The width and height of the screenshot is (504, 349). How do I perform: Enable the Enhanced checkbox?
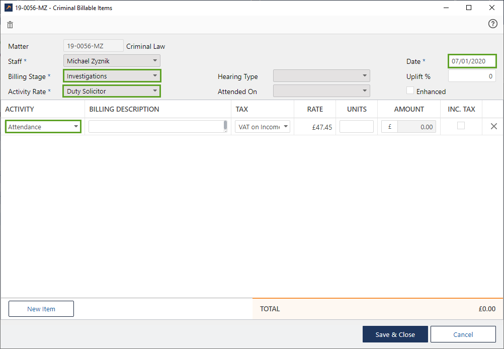click(x=410, y=91)
